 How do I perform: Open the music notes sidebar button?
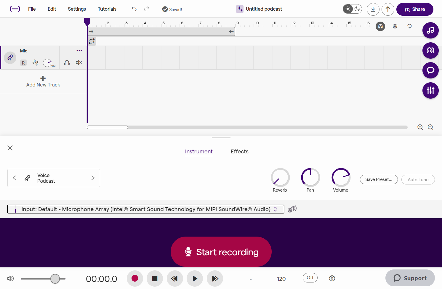(430, 30)
